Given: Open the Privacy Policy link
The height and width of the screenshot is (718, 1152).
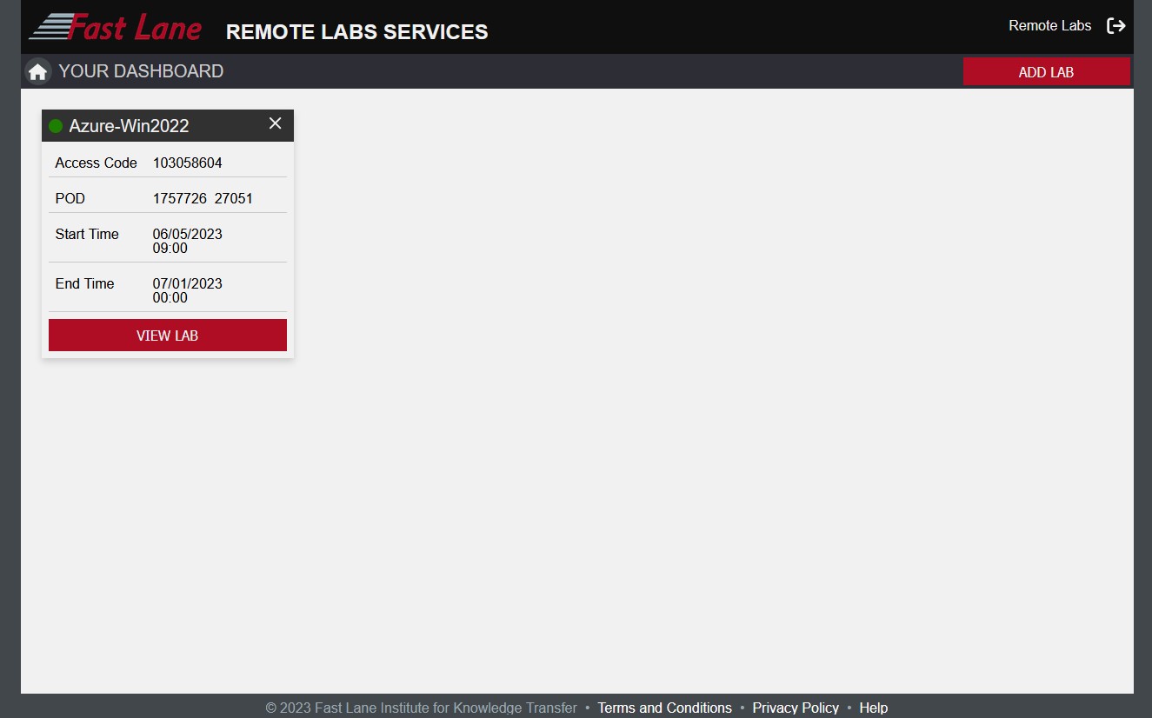Looking at the screenshot, I should (x=796, y=708).
